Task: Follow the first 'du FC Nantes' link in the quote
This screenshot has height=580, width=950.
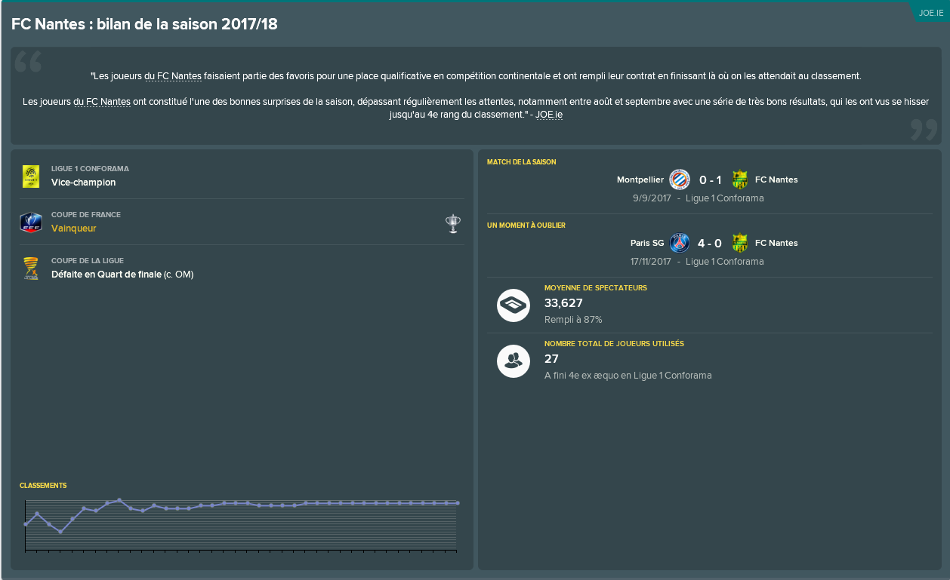Action: tap(173, 76)
